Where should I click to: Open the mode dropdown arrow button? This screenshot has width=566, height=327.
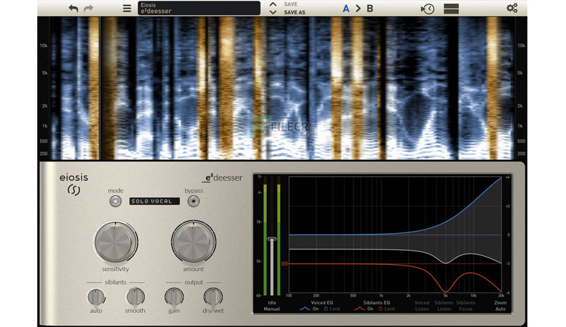[x=116, y=201]
